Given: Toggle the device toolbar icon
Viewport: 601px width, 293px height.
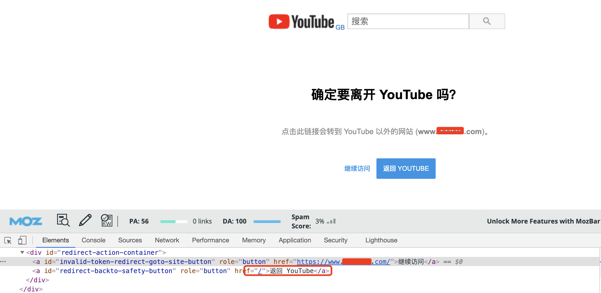Looking at the screenshot, I should click(22, 240).
